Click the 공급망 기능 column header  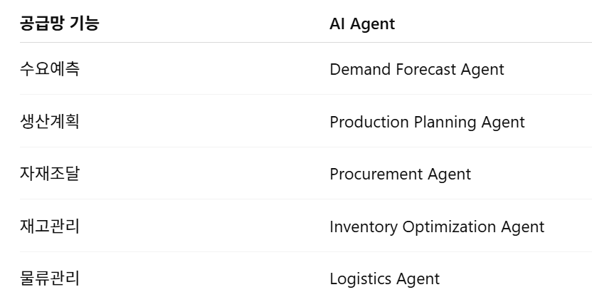coord(60,24)
